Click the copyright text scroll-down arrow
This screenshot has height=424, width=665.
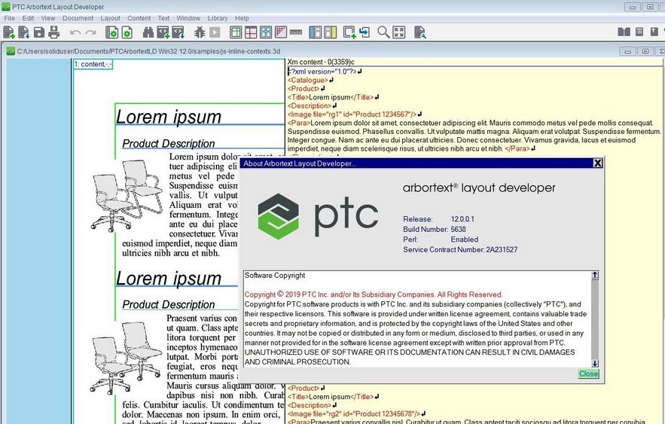[x=595, y=363]
